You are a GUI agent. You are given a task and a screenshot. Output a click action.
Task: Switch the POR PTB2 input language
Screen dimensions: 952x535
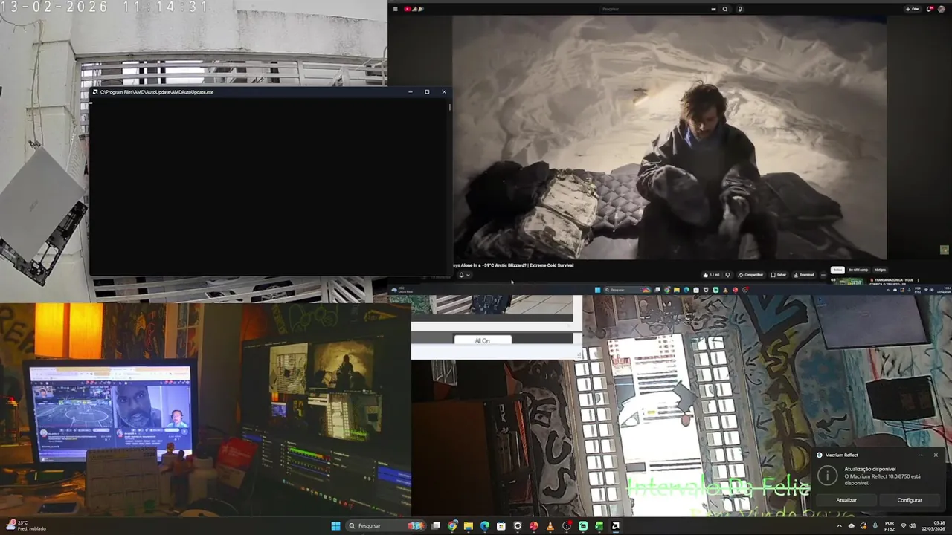890,525
